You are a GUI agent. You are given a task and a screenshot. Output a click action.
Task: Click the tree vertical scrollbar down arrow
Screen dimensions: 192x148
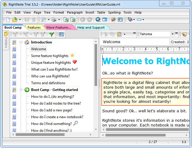coord(96,129)
